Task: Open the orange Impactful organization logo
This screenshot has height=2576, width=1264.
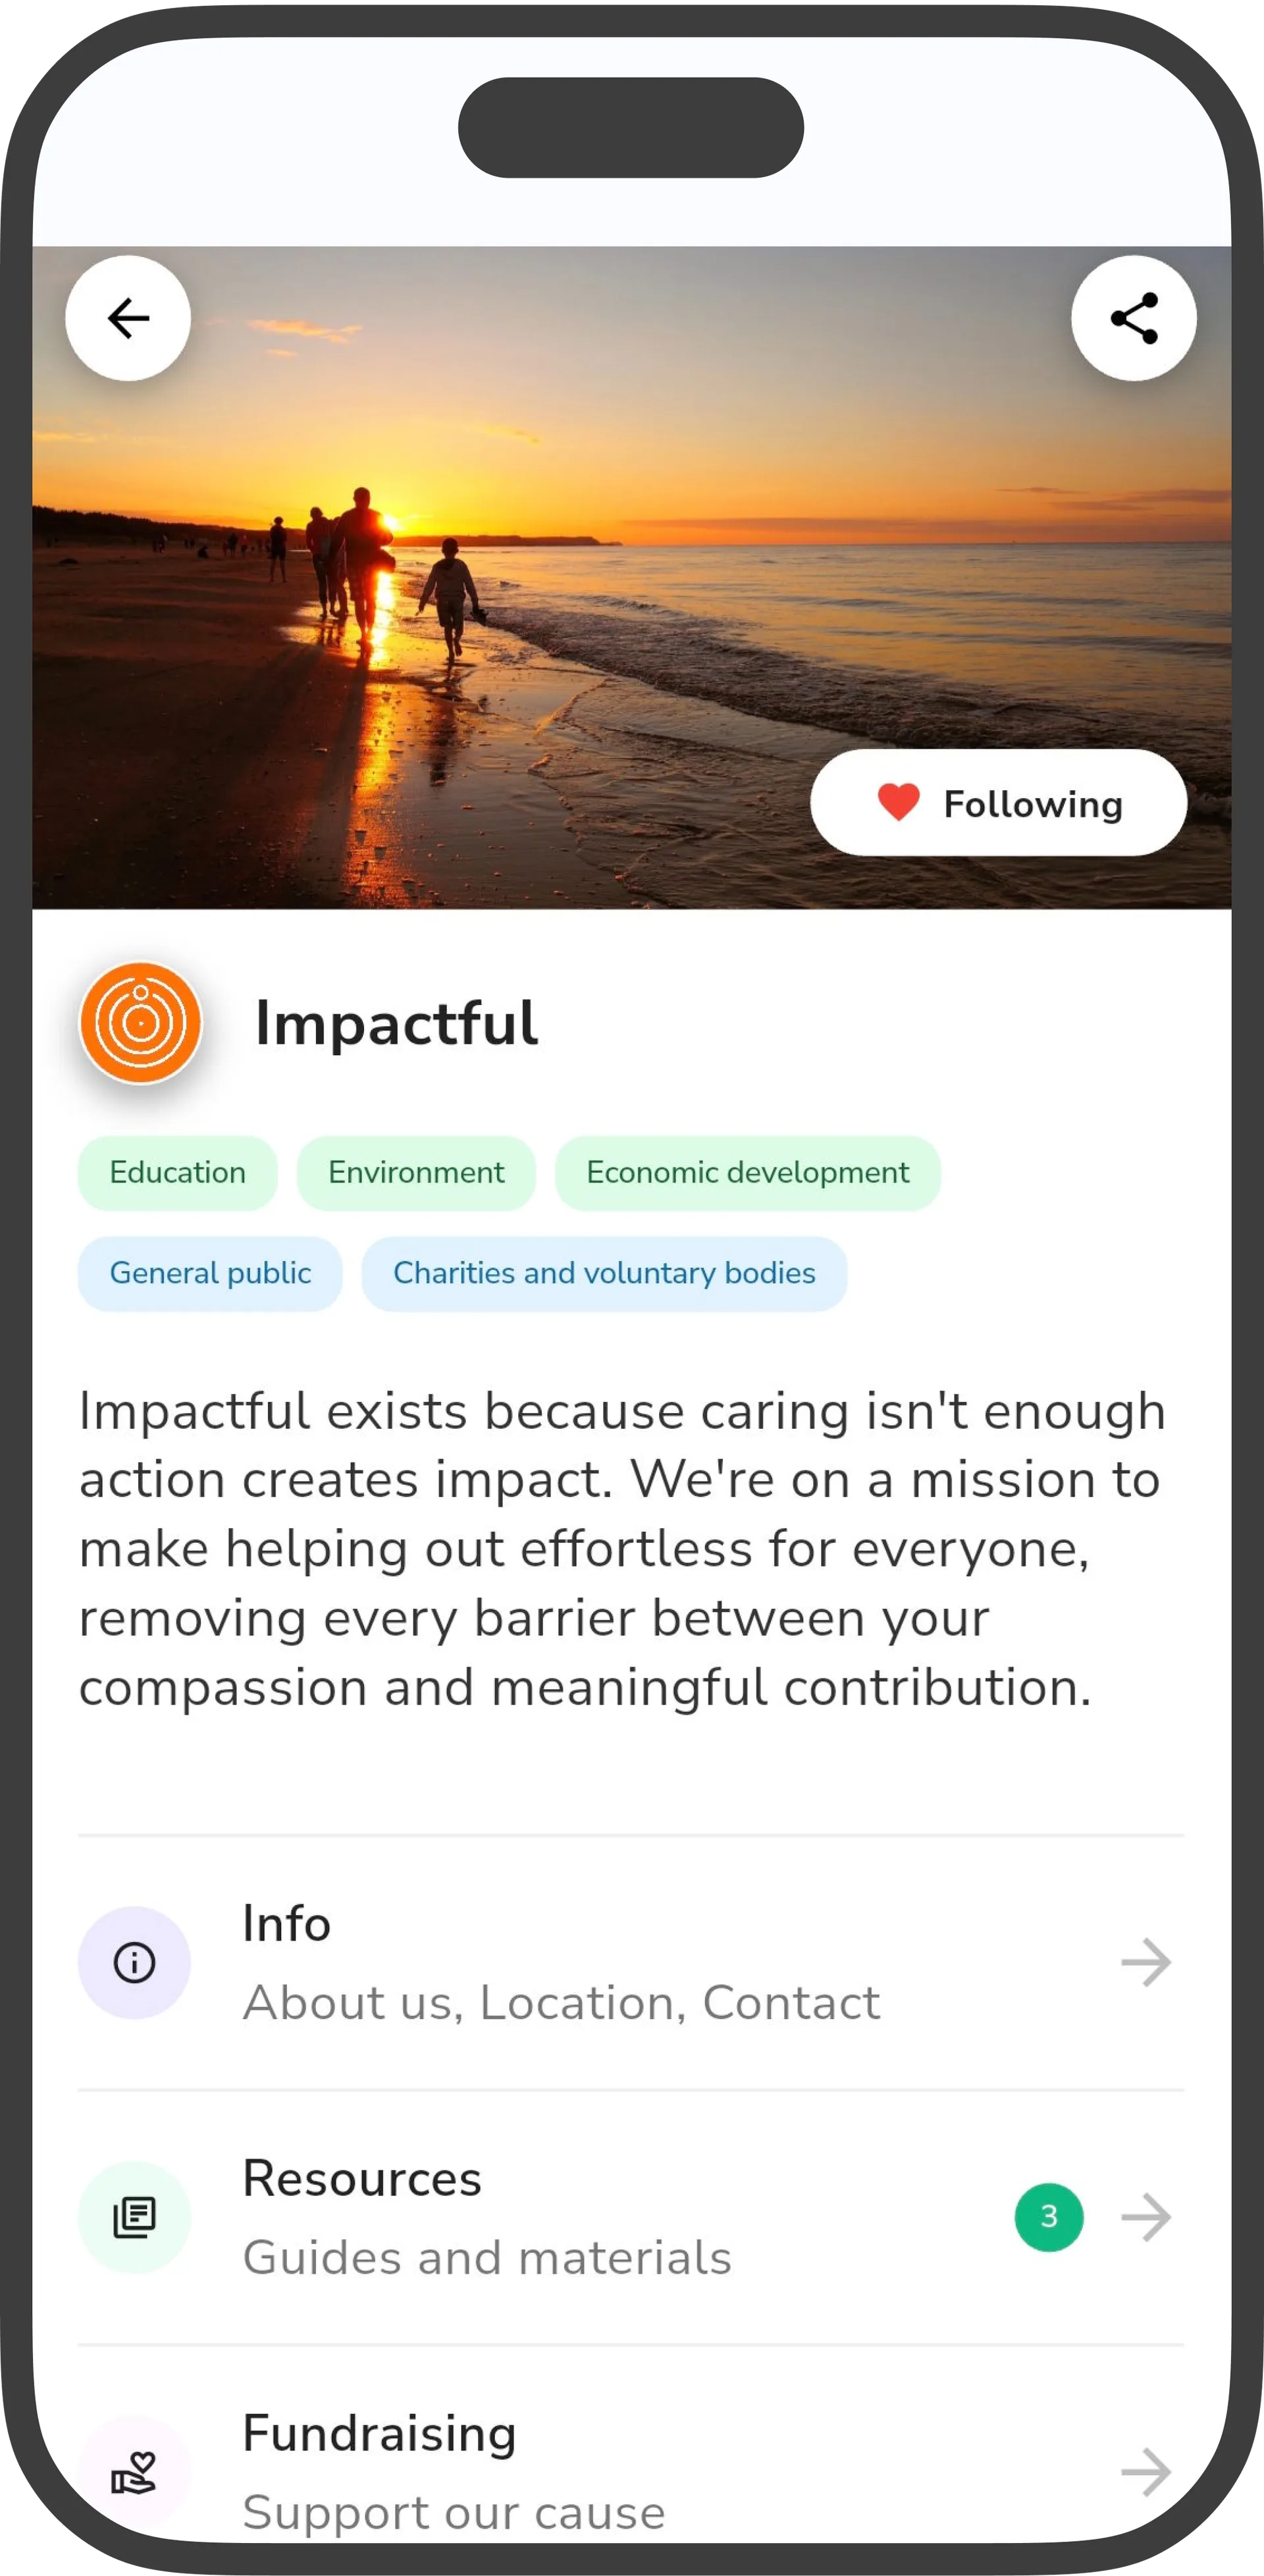Action: click(x=140, y=1023)
